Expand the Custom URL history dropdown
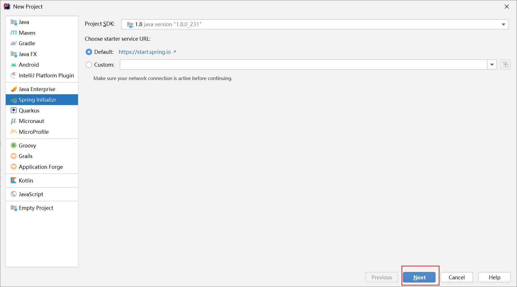The height and width of the screenshot is (287, 517). coord(492,65)
